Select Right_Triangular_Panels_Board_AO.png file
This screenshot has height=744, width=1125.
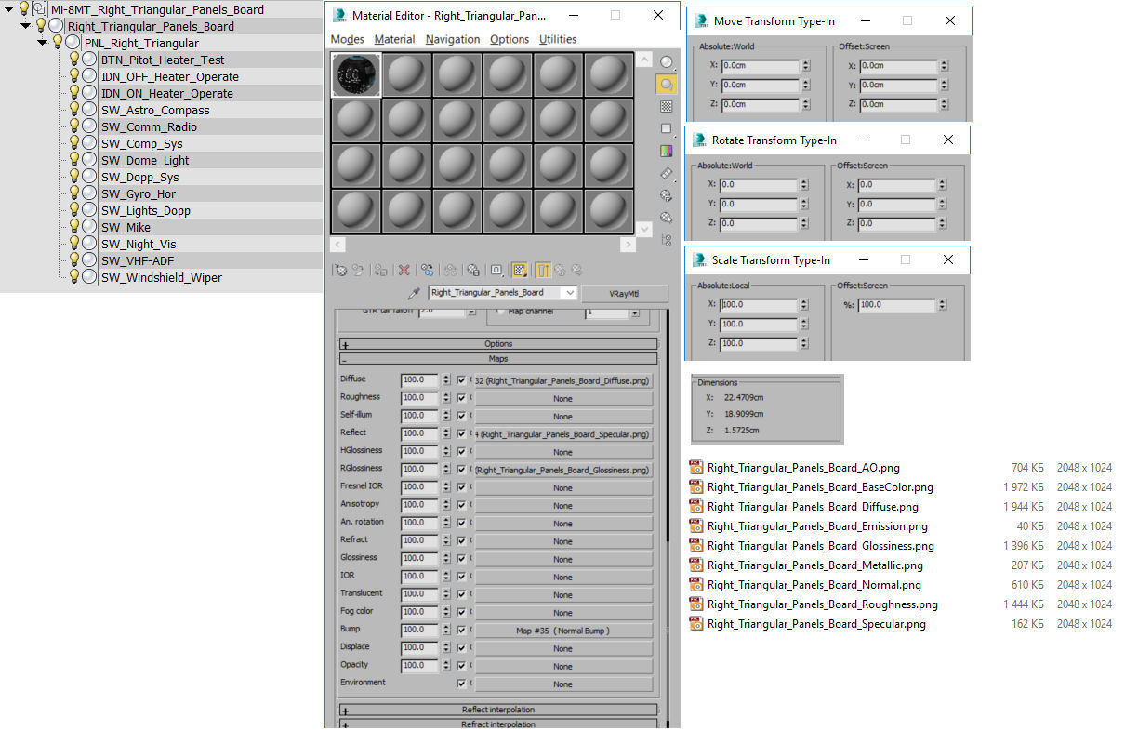coord(803,468)
